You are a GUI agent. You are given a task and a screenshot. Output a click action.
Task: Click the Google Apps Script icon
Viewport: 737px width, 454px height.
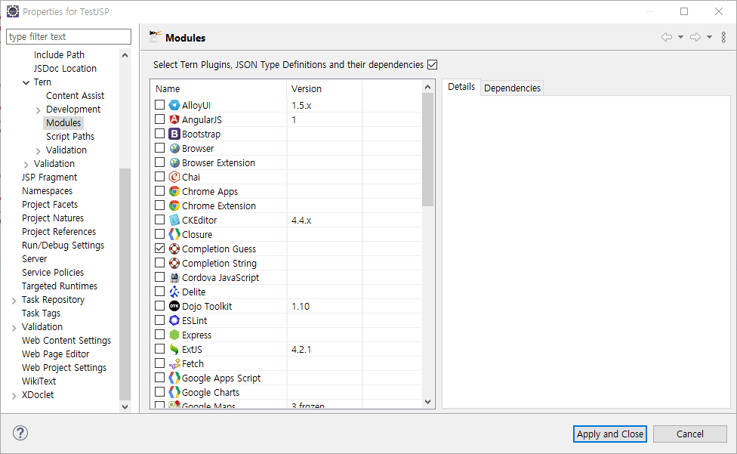pos(174,378)
